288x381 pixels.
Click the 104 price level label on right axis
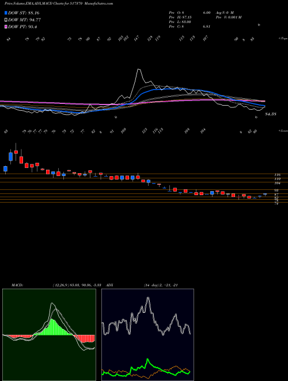tap(277, 183)
